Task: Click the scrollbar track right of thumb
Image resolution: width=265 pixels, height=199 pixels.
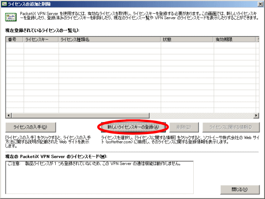Action: click(x=202, y=115)
